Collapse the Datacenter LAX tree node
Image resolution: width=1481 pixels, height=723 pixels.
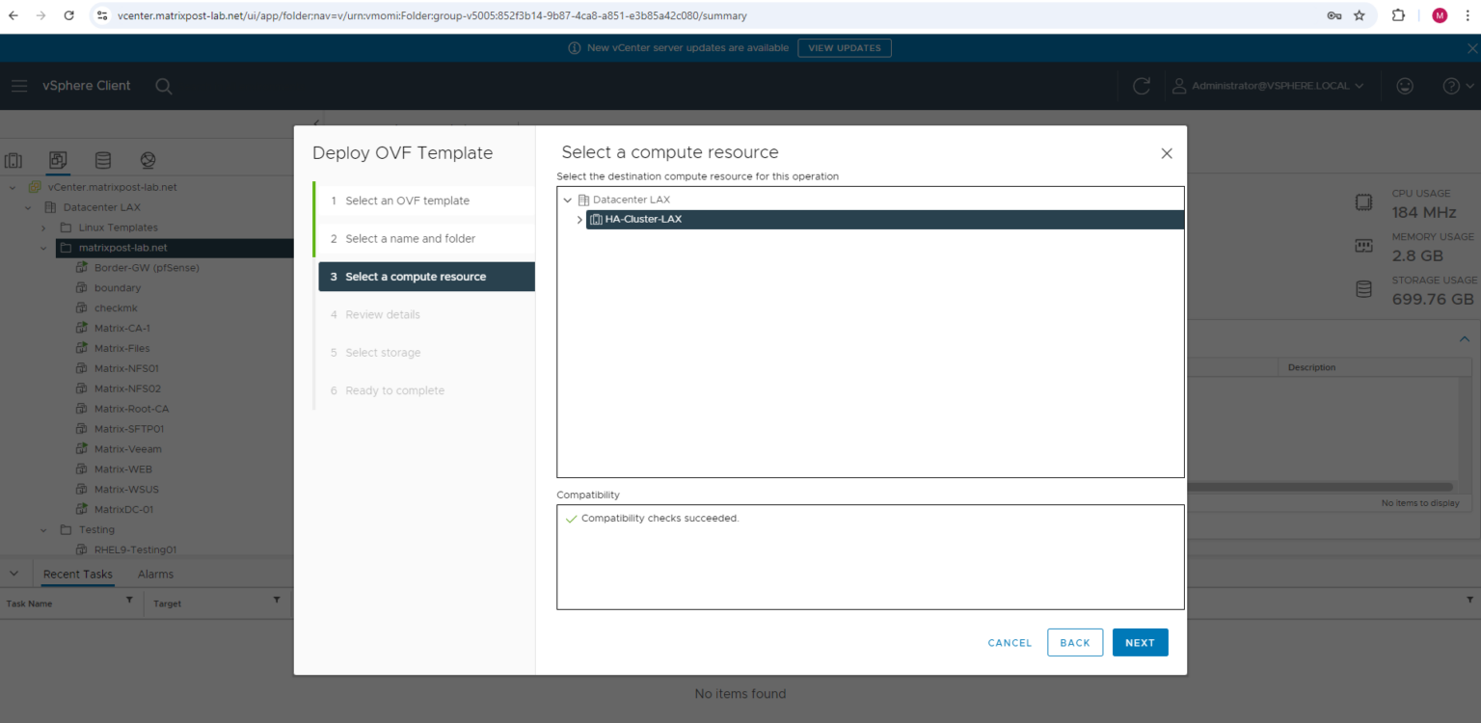(x=567, y=199)
